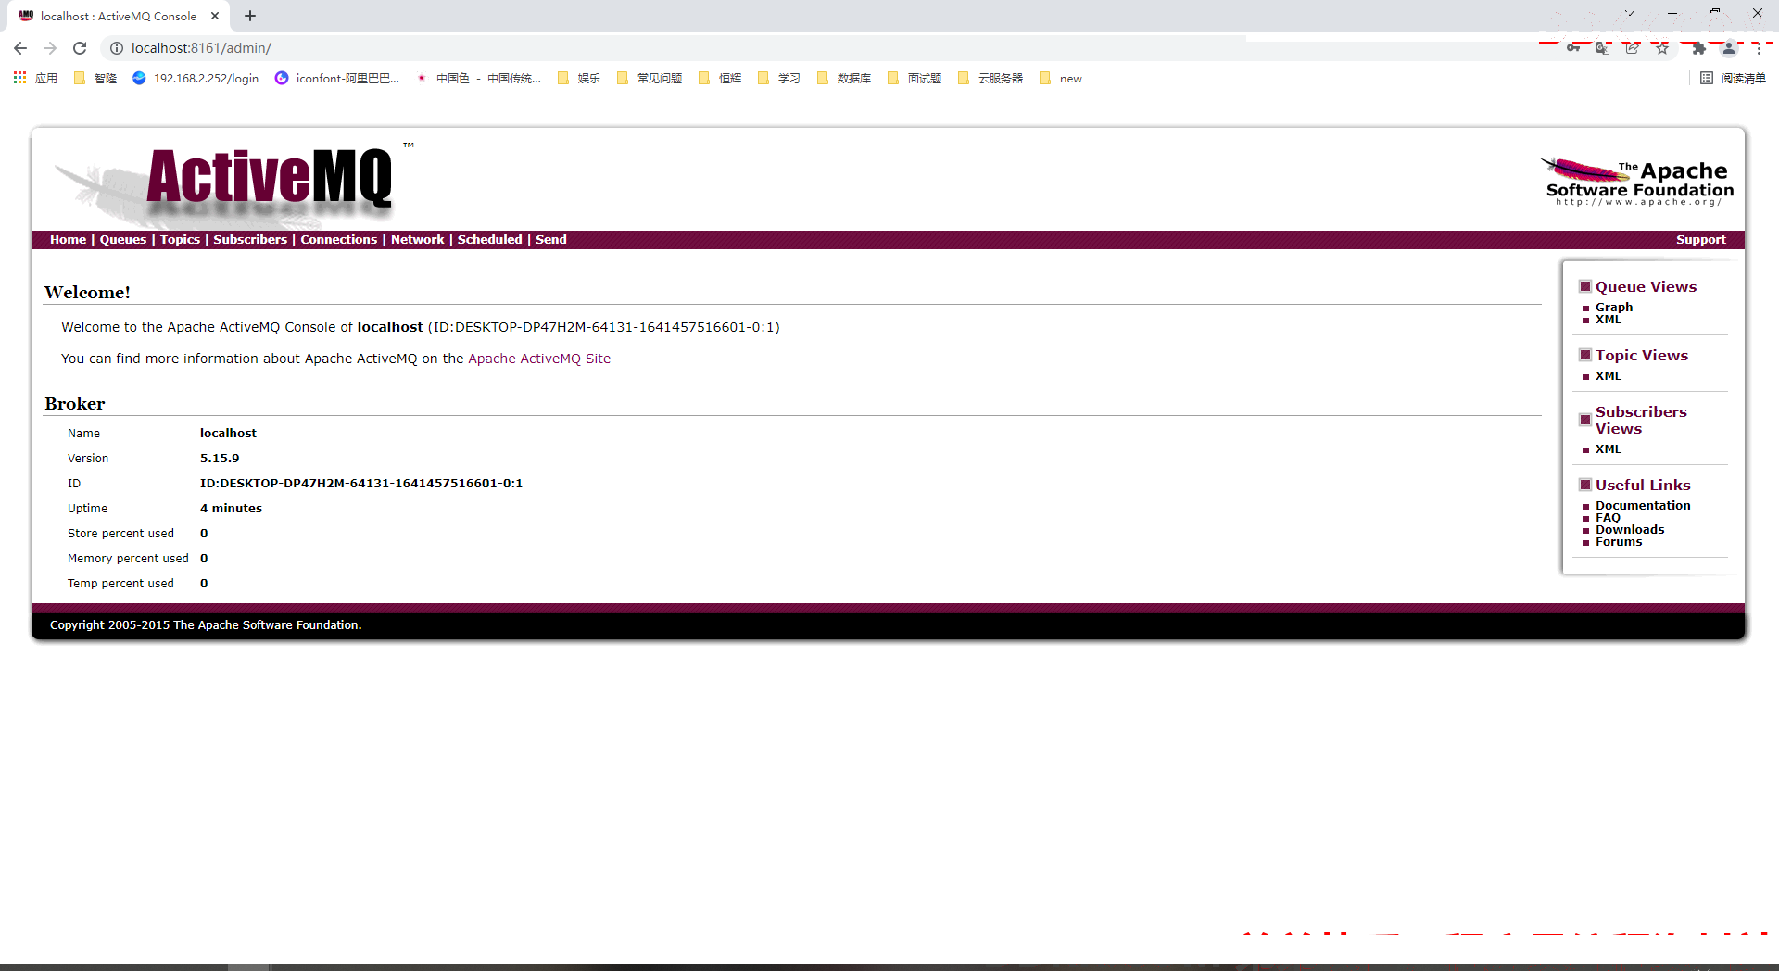Go back with the browser back arrow
Image resolution: width=1779 pixels, height=971 pixels.
(x=20, y=48)
